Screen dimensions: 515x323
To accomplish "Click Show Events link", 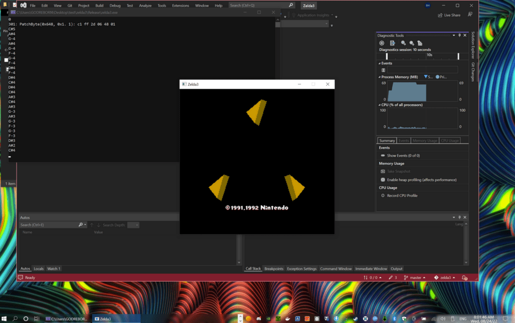I will [403, 155].
